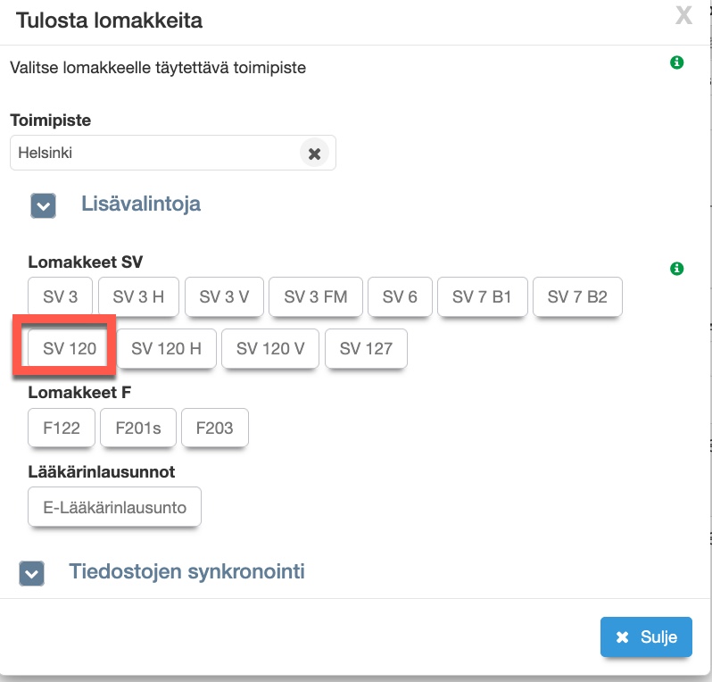Image resolution: width=712 pixels, height=682 pixels.
Task: Click the green info icon beside Lomakkeet SV
Action: [676, 269]
